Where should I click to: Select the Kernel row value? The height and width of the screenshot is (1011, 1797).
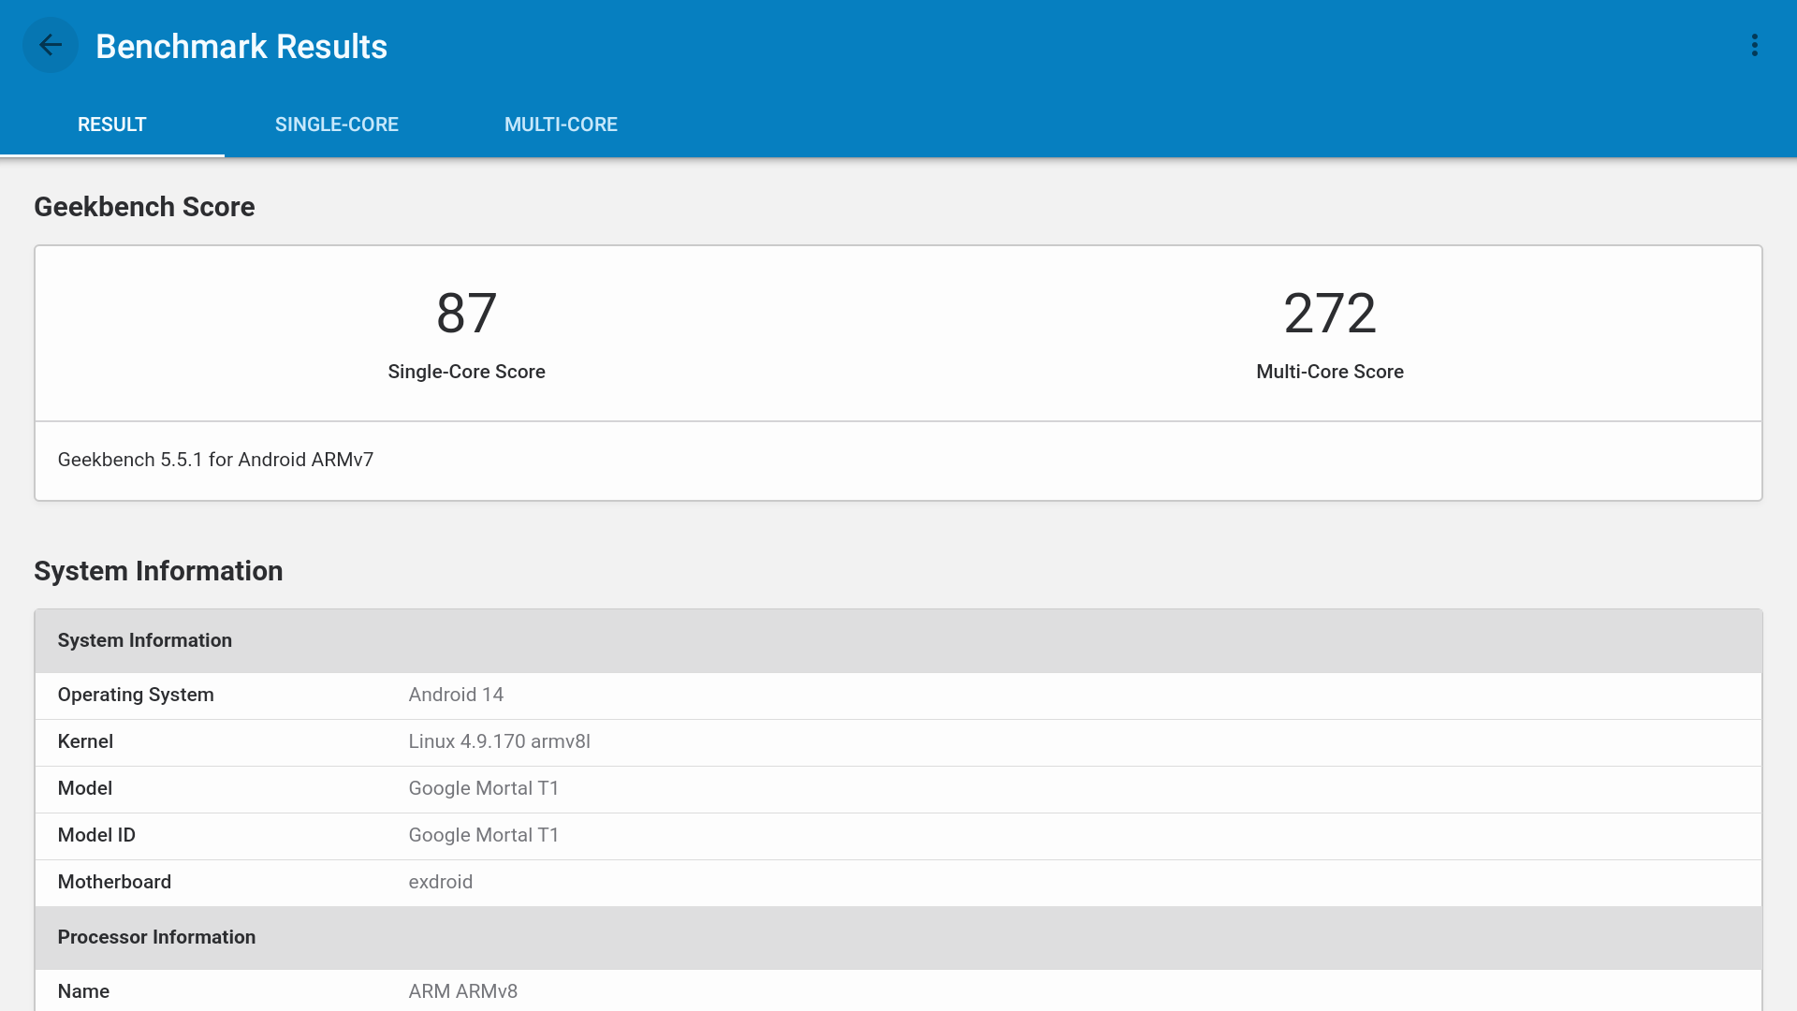click(499, 741)
